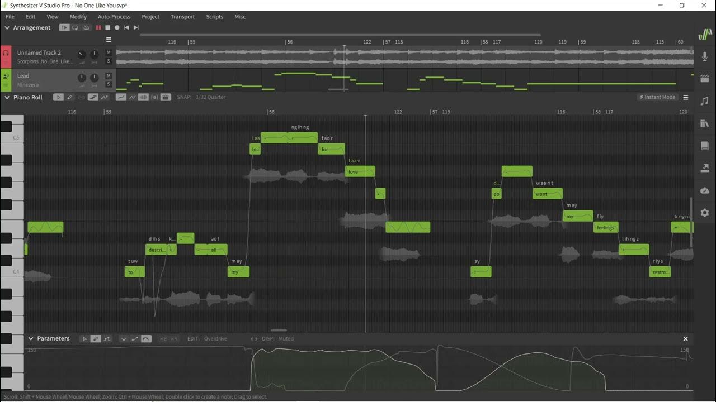Stop playback with the square stop button
The width and height of the screenshot is (716, 402).
(108, 27)
